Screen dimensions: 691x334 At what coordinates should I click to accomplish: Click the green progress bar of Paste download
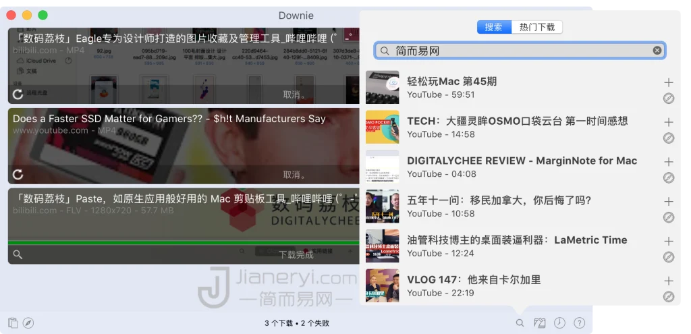pos(184,242)
